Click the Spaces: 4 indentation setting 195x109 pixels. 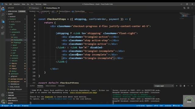[149, 106]
